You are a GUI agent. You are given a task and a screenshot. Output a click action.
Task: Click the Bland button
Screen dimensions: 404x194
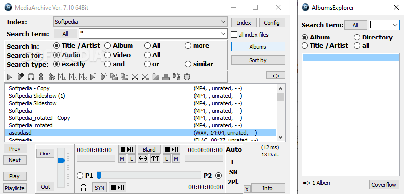(x=149, y=149)
